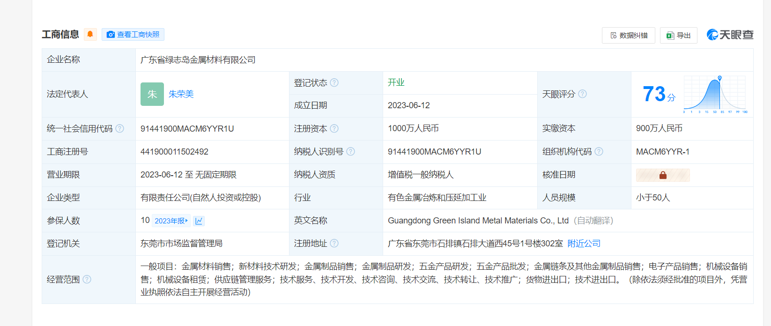Screen dimensions: 771x326
Task: Select insured count 10 in 参保人数 row
Action: point(145,220)
